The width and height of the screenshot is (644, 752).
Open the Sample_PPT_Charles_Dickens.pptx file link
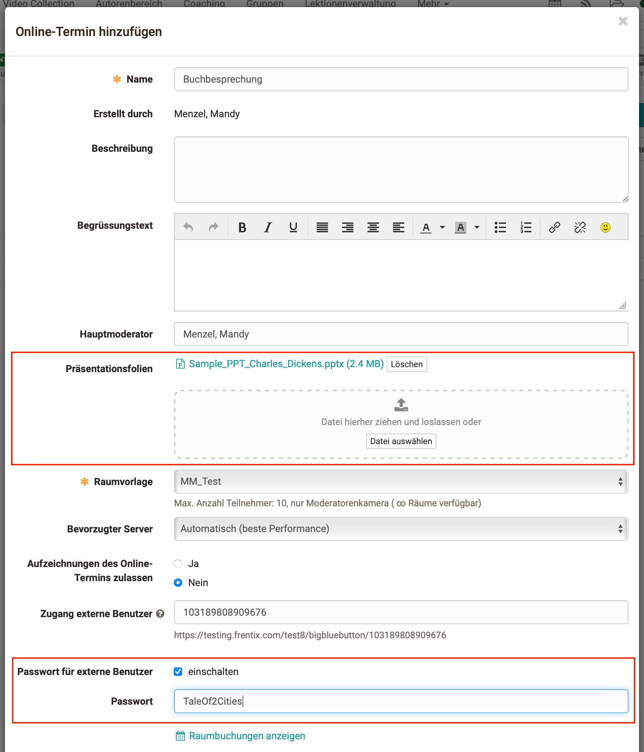pyautogui.click(x=286, y=364)
